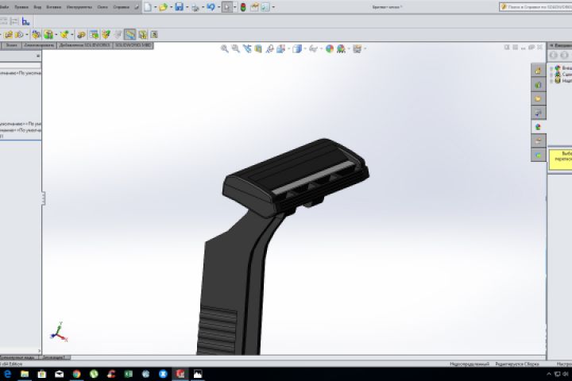The height and width of the screenshot is (381, 572).
Task: Switch to the Эскиз tab
Action: 11,45
